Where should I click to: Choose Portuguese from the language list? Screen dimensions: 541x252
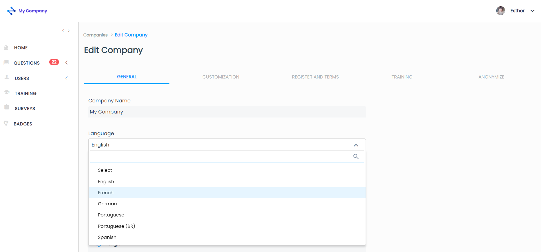[x=227, y=215]
